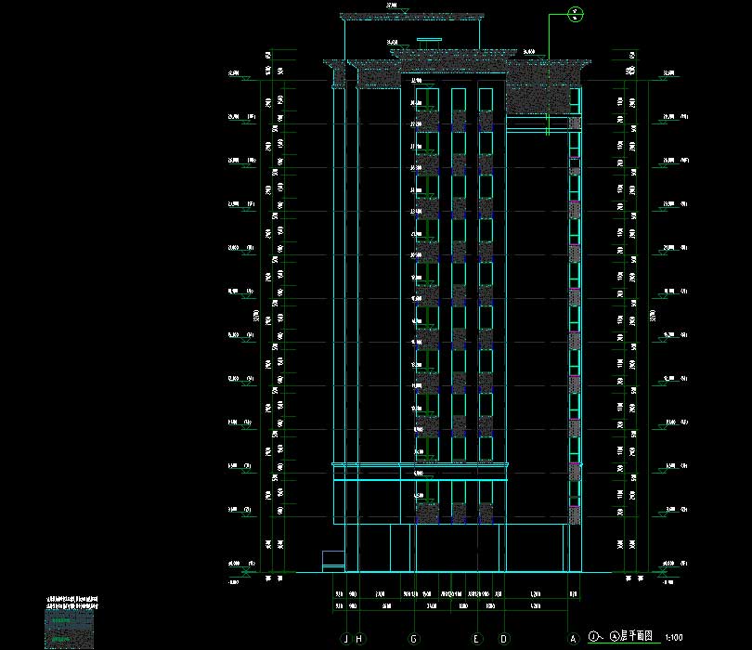The image size is (752, 650).
Task: Click the white note text above legend
Action: pos(70,603)
